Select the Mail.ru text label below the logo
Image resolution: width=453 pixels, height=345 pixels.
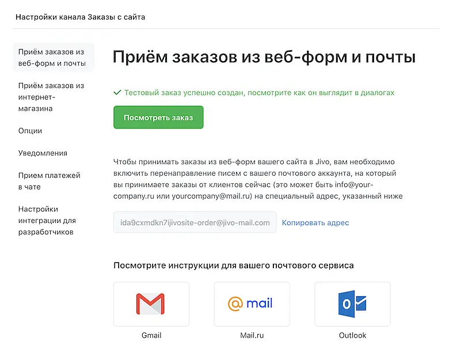[x=252, y=335]
